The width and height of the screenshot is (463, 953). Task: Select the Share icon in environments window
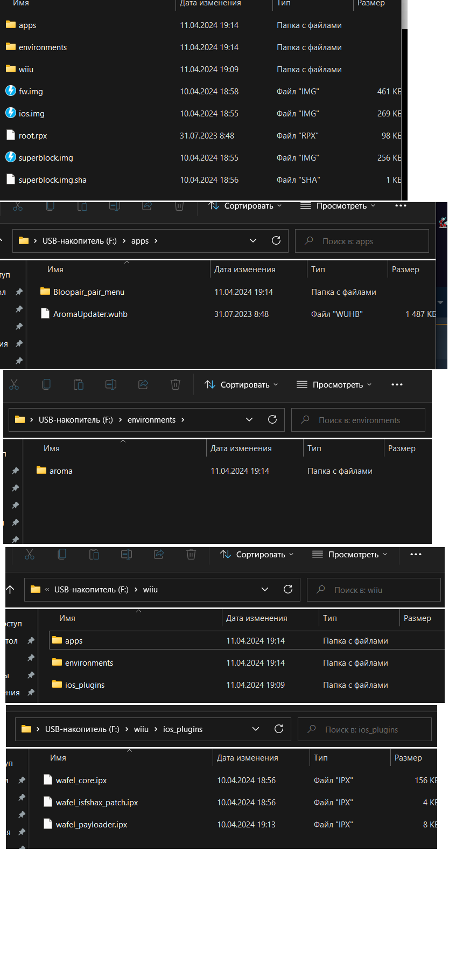click(143, 384)
